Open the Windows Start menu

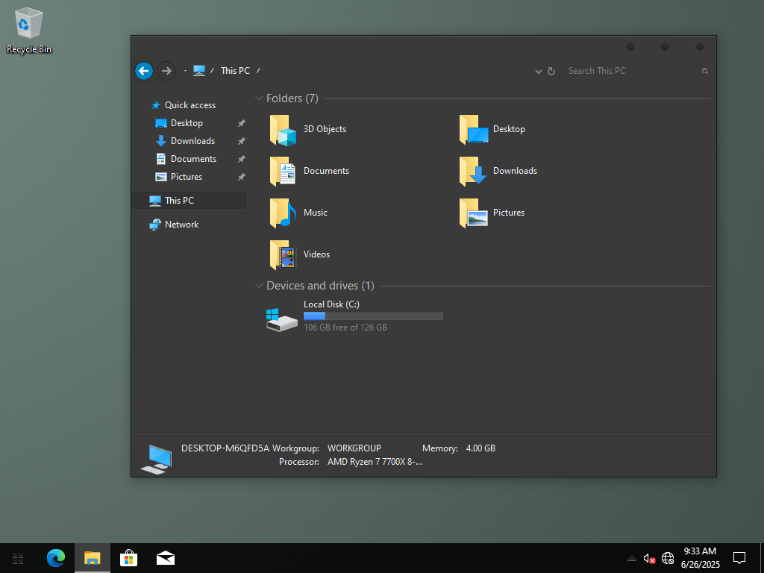coord(18,558)
